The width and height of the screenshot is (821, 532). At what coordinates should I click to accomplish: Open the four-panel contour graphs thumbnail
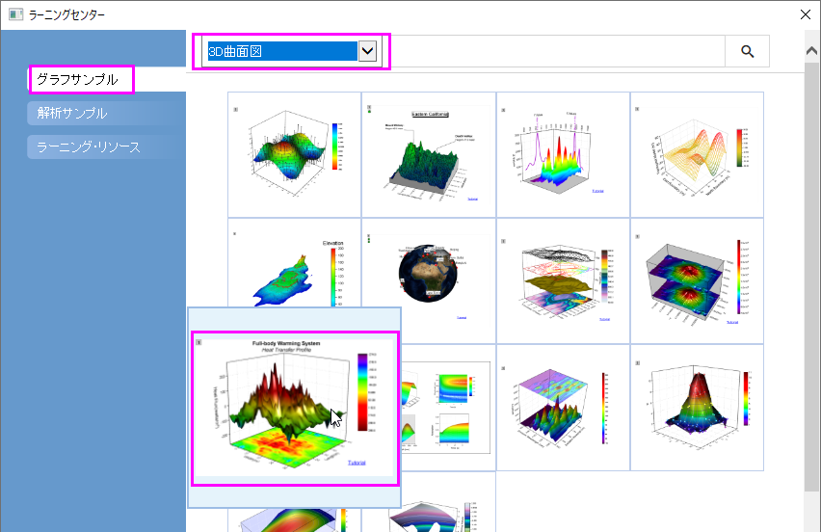click(x=448, y=408)
